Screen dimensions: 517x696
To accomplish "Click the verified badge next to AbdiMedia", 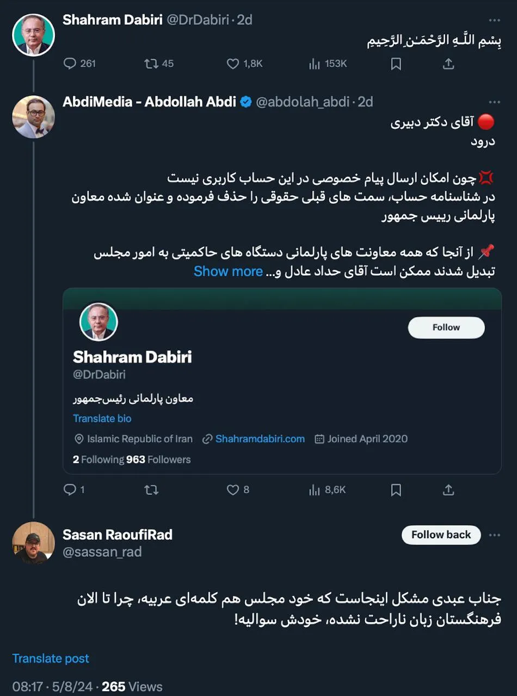I will (x=246, y=102).
